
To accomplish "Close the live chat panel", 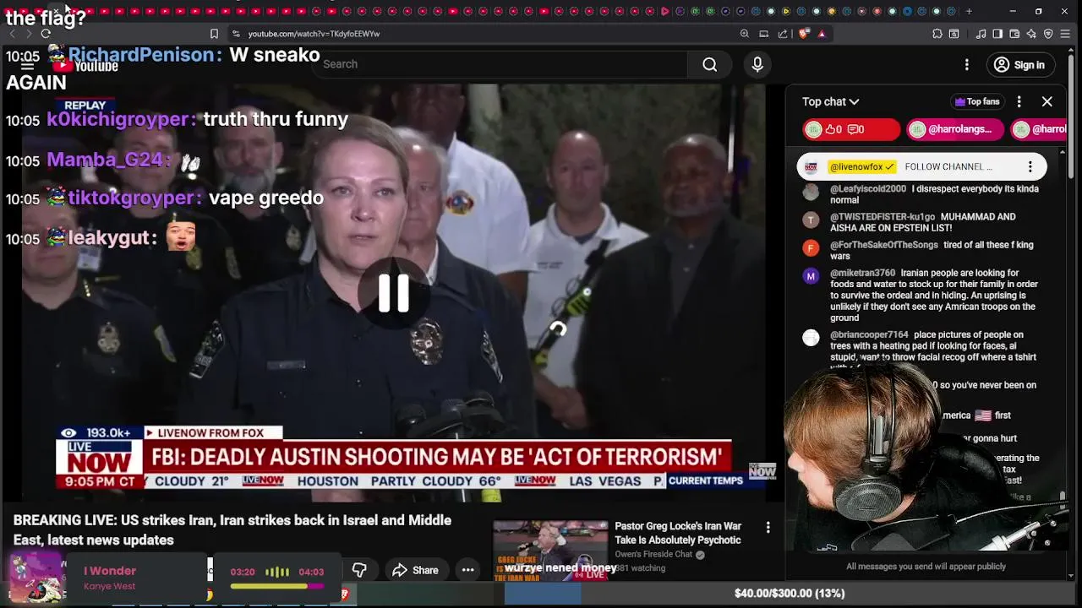I will [1047, 101].
